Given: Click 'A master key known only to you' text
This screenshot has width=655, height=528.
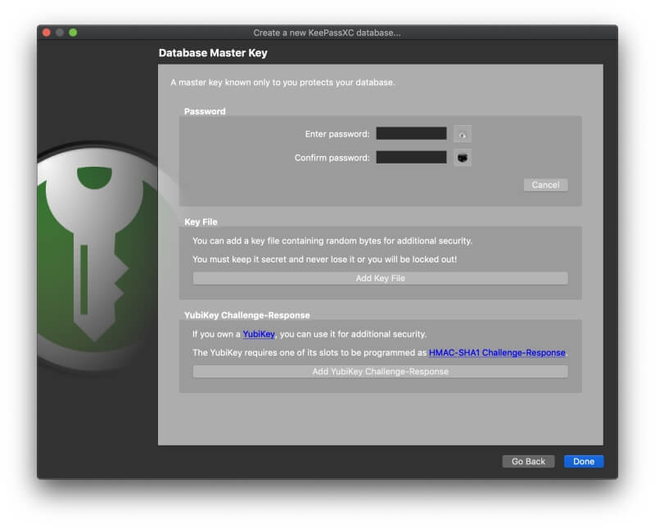Looking at the screenshot, I should pos(282,83).
